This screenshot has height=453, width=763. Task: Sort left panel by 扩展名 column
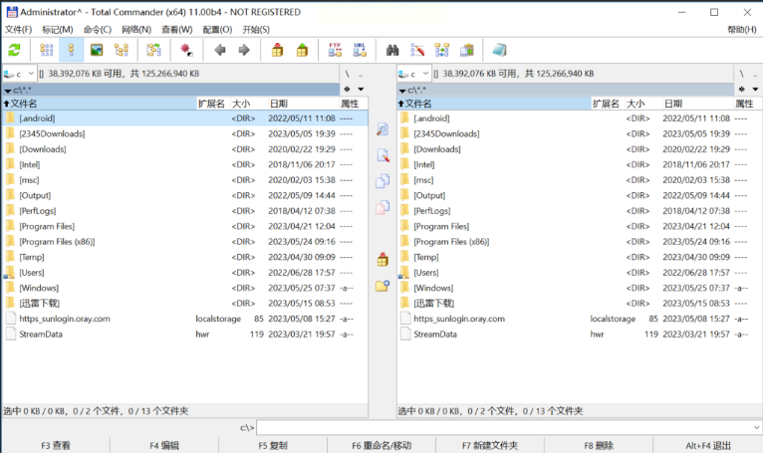coord(212,104)
